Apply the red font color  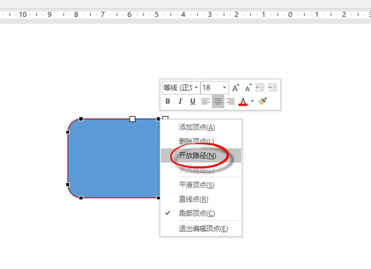point(243,102)
